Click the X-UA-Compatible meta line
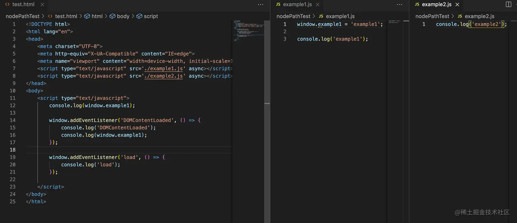This screenshot has width=517, height=223. coord(116,54)
